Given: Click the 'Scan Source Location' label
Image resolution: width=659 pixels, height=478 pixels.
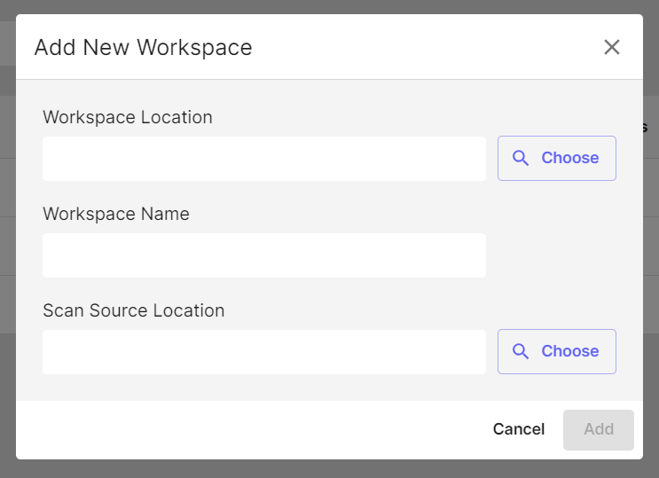Looking at the screenshot, I should coord(134,310).
